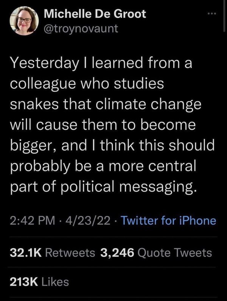This screenshot has width=227, height=301.
Task: View the 213K Likes list
Action: [39, 282]
